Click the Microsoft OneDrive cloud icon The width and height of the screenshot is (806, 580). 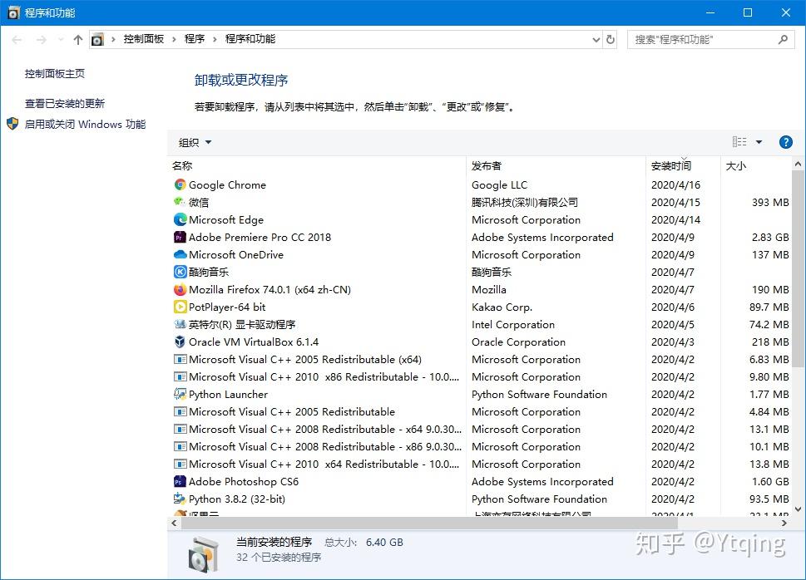[x=180, y=255]
